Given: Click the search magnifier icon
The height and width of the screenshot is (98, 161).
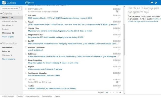Looking at the screenshot, I should coord(19,8).
